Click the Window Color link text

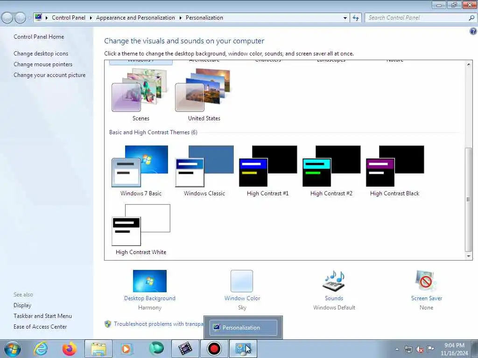pos(242,298)
